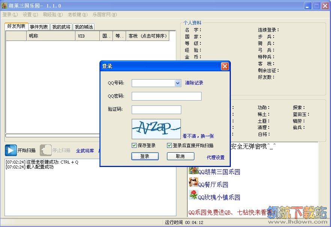Click the captcha image to refresh it
Screen dimensions: 331x227
click(156, 129)
